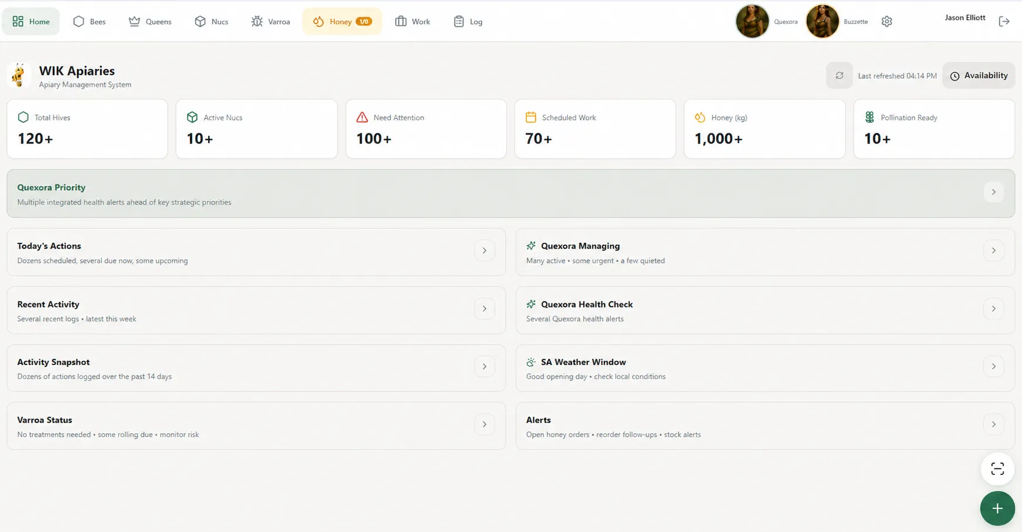Click the Need Attention warning triangle icon
This screenshot has width=1022, height=532.
point(362,118)
